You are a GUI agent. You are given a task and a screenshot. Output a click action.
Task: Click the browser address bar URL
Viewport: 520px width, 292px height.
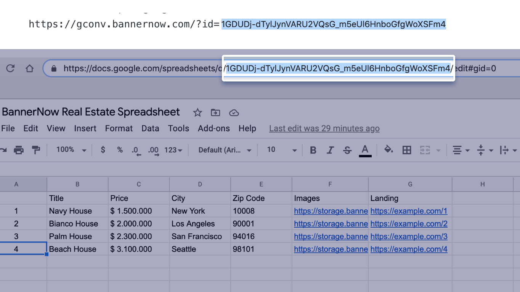point(280,69)
